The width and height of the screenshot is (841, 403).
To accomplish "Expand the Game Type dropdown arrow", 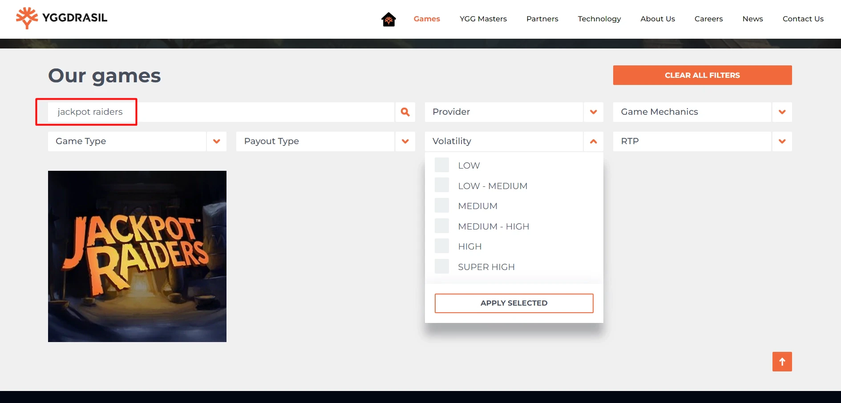I will (217, 141).
